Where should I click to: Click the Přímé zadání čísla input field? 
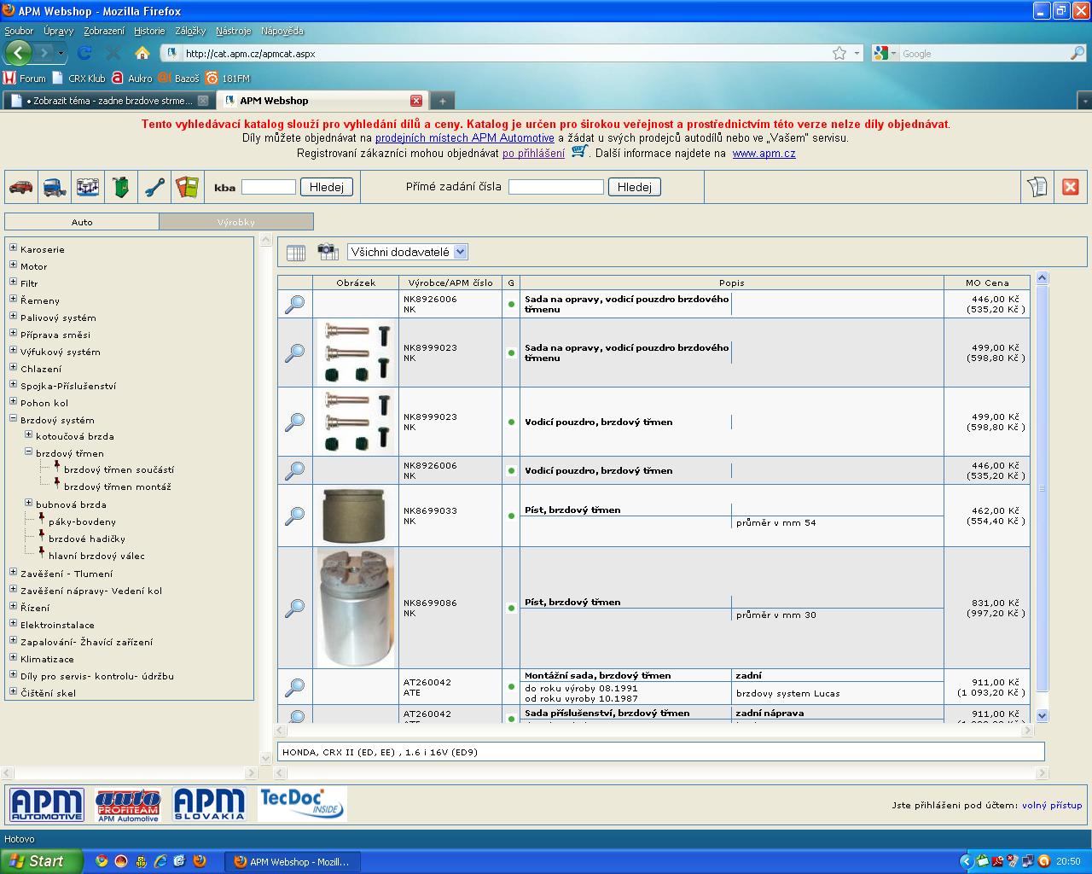coord(555,187)
